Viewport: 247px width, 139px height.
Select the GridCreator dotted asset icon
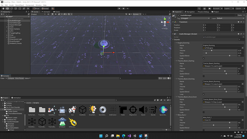tap(113, 110)
